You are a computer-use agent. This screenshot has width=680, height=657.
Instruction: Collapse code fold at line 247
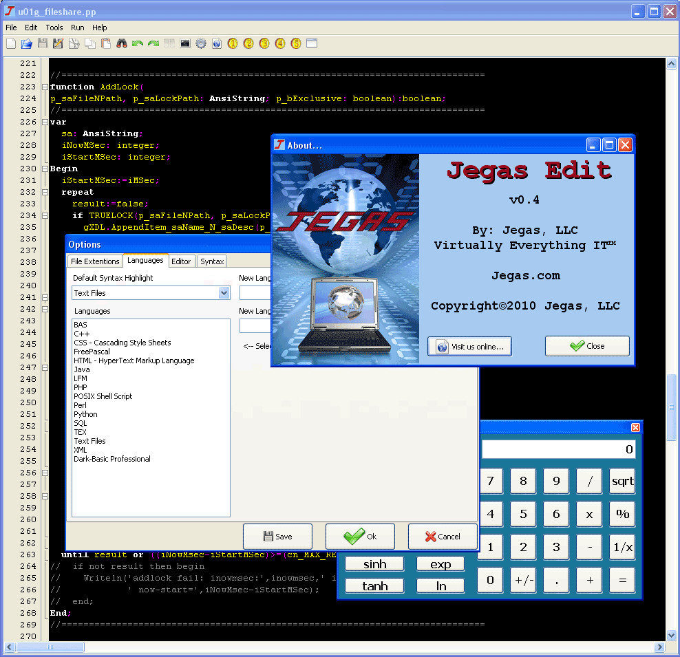point(45,367)
